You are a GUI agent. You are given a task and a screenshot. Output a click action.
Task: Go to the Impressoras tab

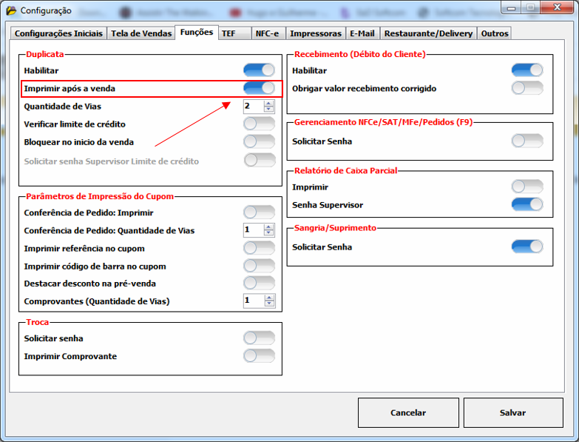point(316,33)
